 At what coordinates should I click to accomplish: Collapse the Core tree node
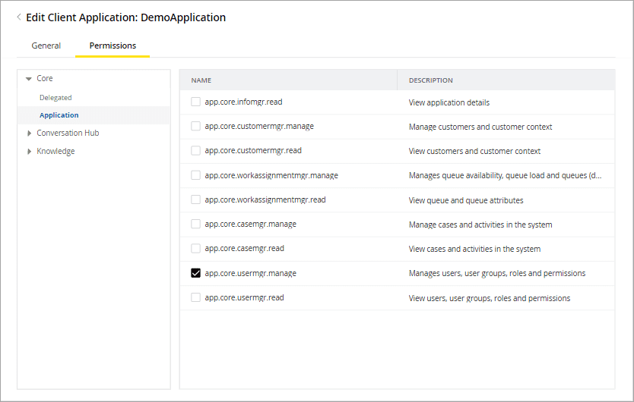[29, 79]
